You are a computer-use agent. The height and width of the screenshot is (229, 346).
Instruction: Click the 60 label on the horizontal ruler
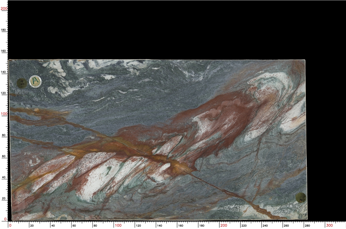[x=74, y=226]
